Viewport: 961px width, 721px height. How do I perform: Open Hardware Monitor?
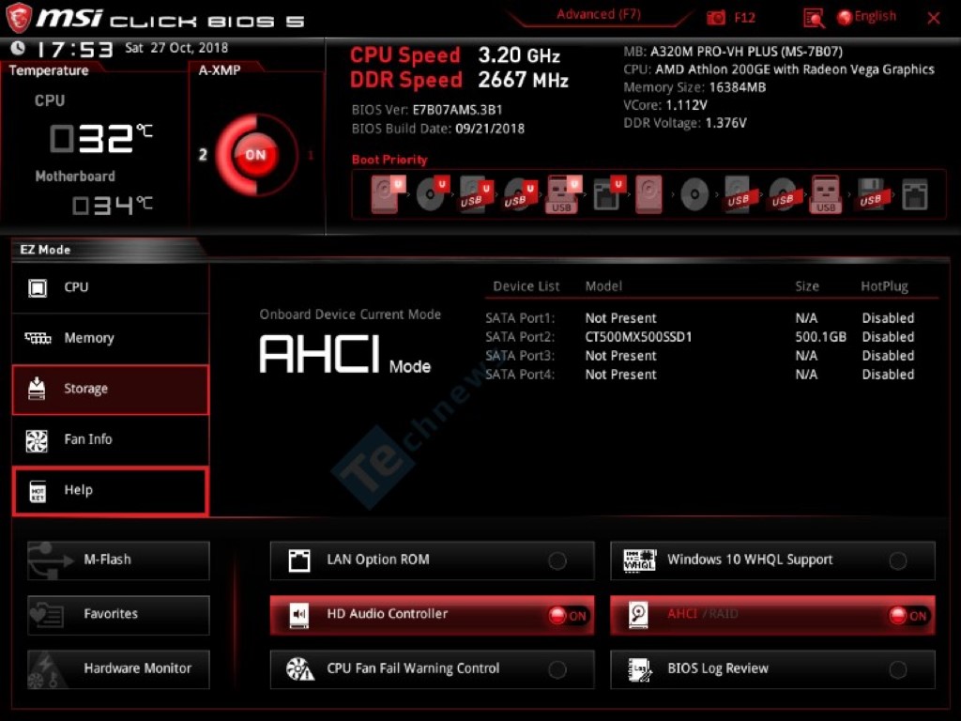click(x=118, y=668)
